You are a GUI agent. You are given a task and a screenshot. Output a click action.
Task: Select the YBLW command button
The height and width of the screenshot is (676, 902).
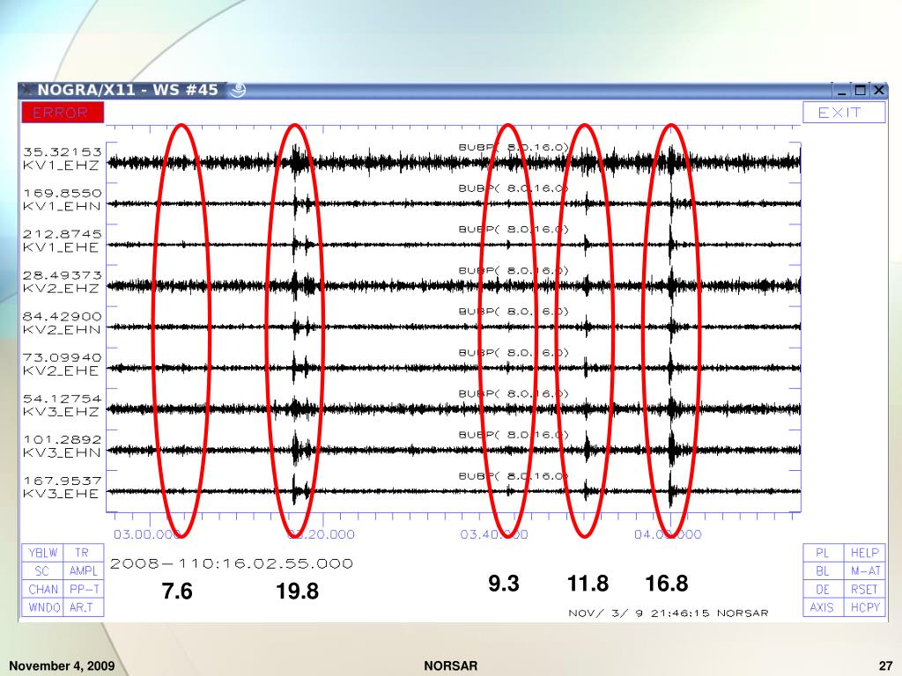42,553
